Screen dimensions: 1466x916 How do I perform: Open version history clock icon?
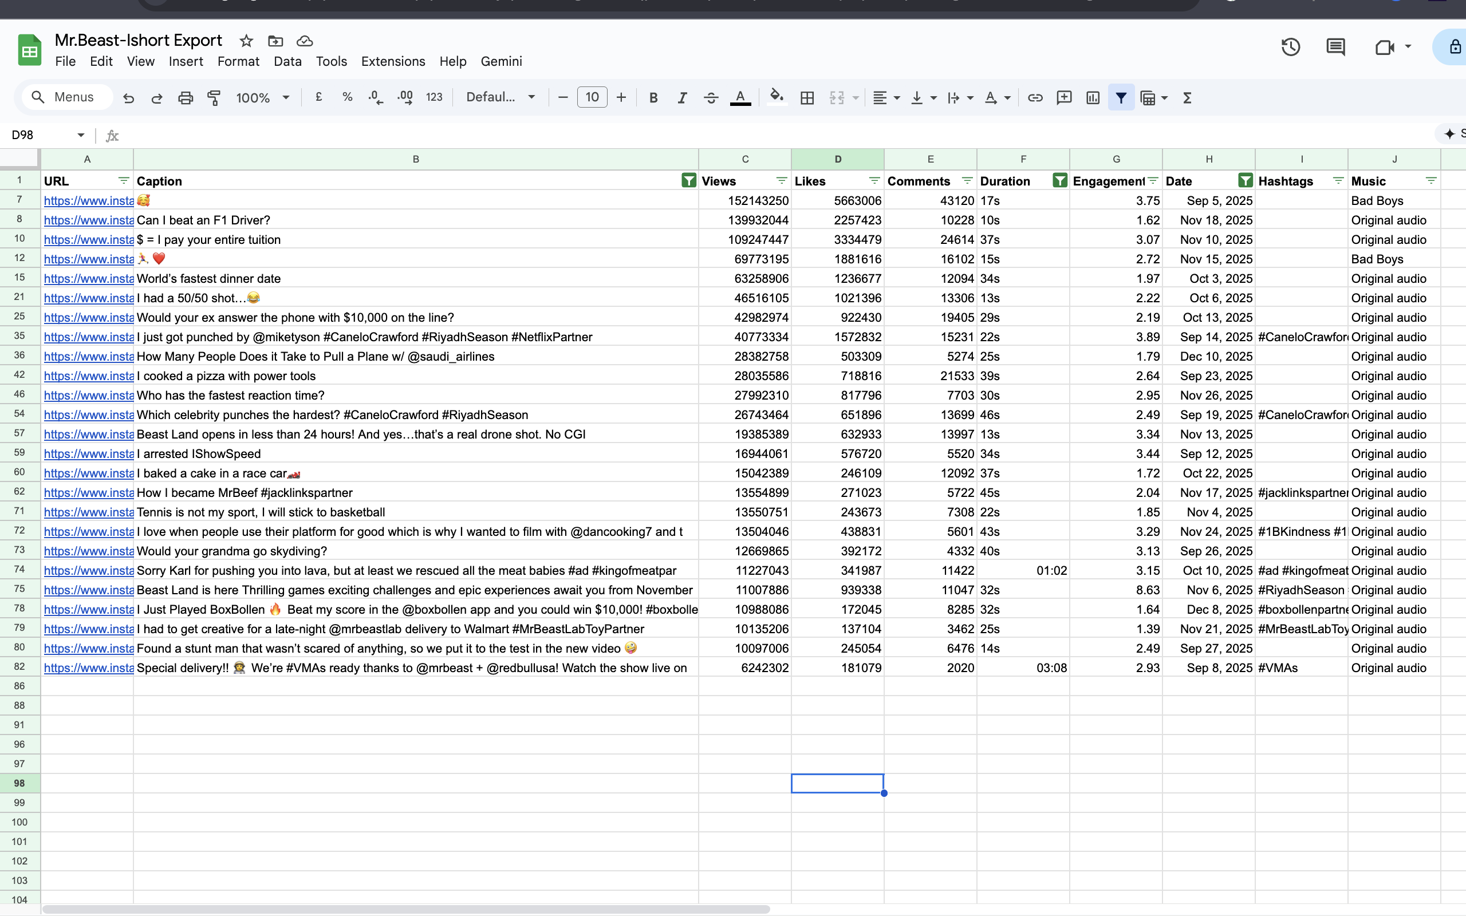[1291, 46]
